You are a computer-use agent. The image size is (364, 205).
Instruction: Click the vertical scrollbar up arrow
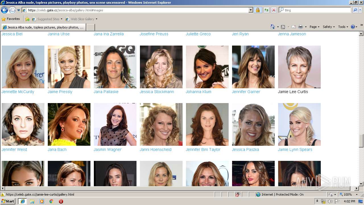[361, 34]
